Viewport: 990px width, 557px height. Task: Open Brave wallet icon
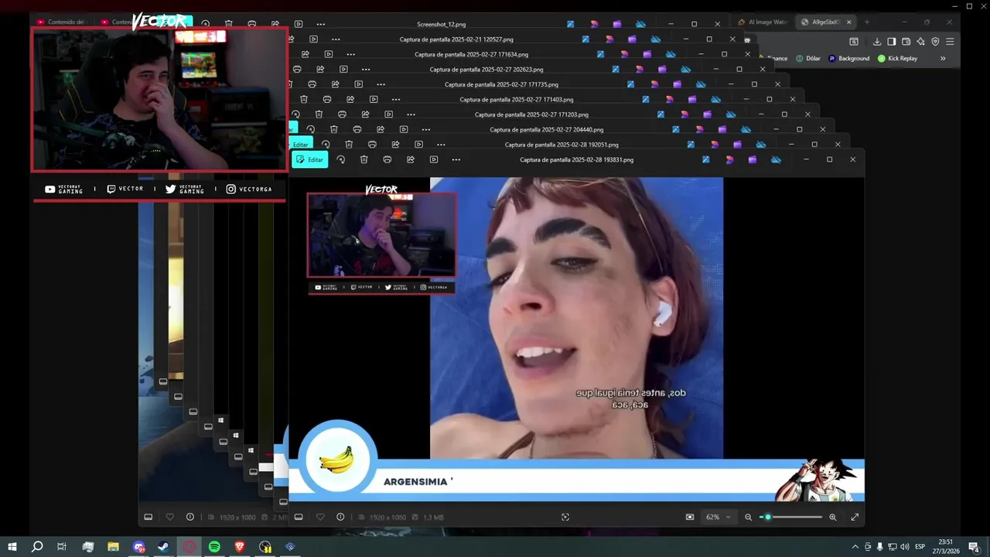click(906, 42)
